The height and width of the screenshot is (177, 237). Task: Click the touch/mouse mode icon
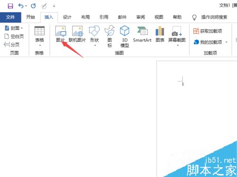coord(44,6)
